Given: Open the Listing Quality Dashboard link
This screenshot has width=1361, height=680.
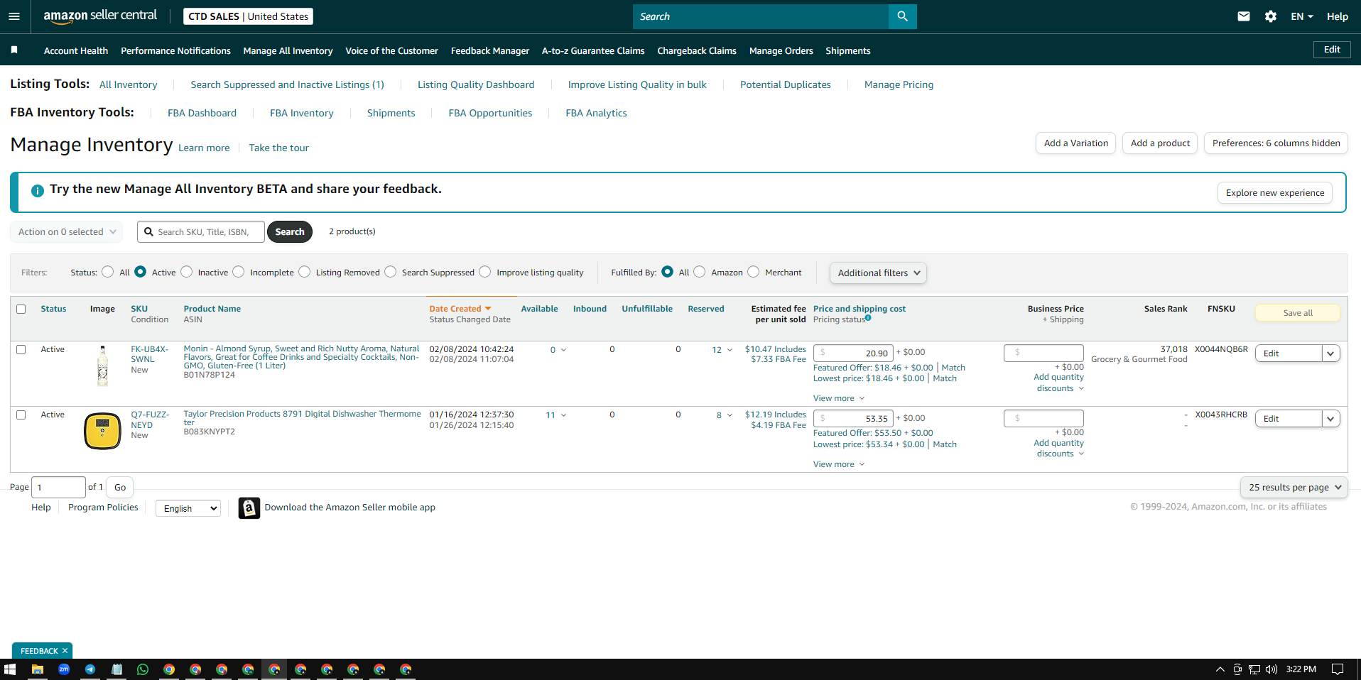Looking at the screenshot, I should point(476,84).
